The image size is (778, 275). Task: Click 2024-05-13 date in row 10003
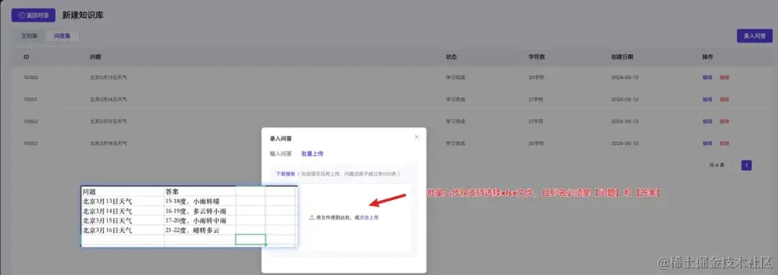(x=624, y=143)
